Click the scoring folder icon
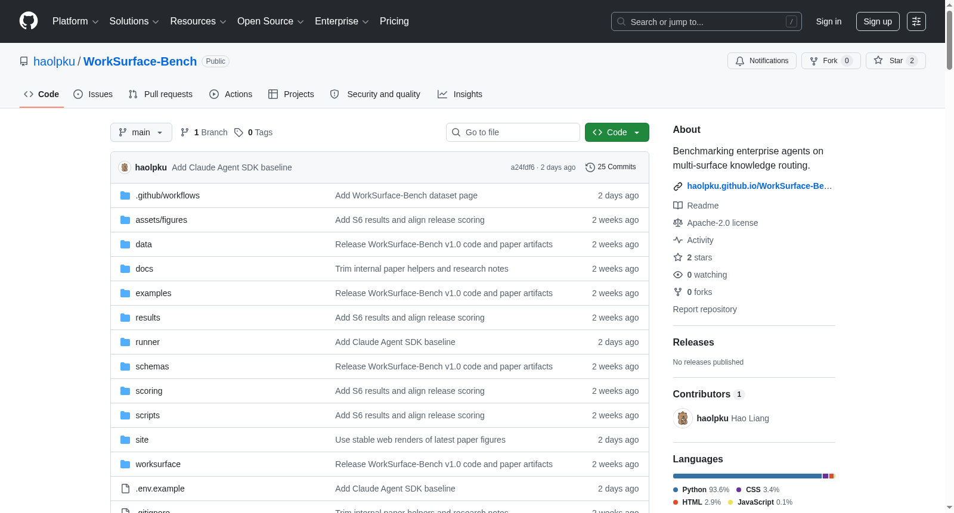 point(125,391)
